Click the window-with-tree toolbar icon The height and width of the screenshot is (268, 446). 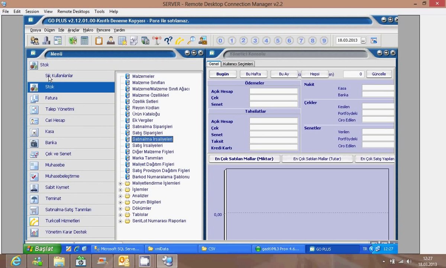click(58, 41)
